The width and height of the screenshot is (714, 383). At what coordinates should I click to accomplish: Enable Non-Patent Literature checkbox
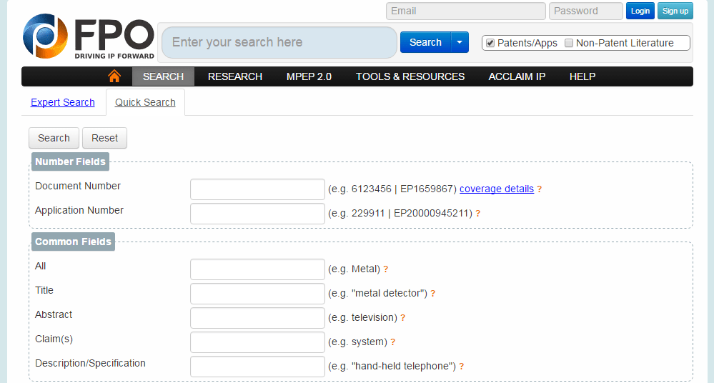pyautogui.click(x=569, y=43)
